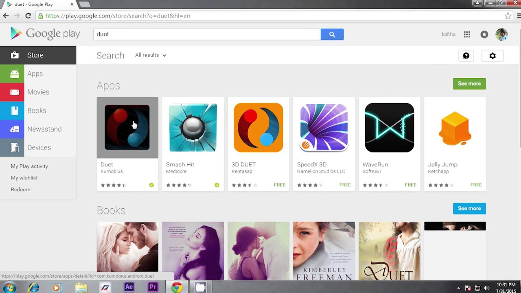Open the Duet book cover with plaid shirt
Image resolution: width=521 pixels, height=293 pixels.
click(390, 251)
